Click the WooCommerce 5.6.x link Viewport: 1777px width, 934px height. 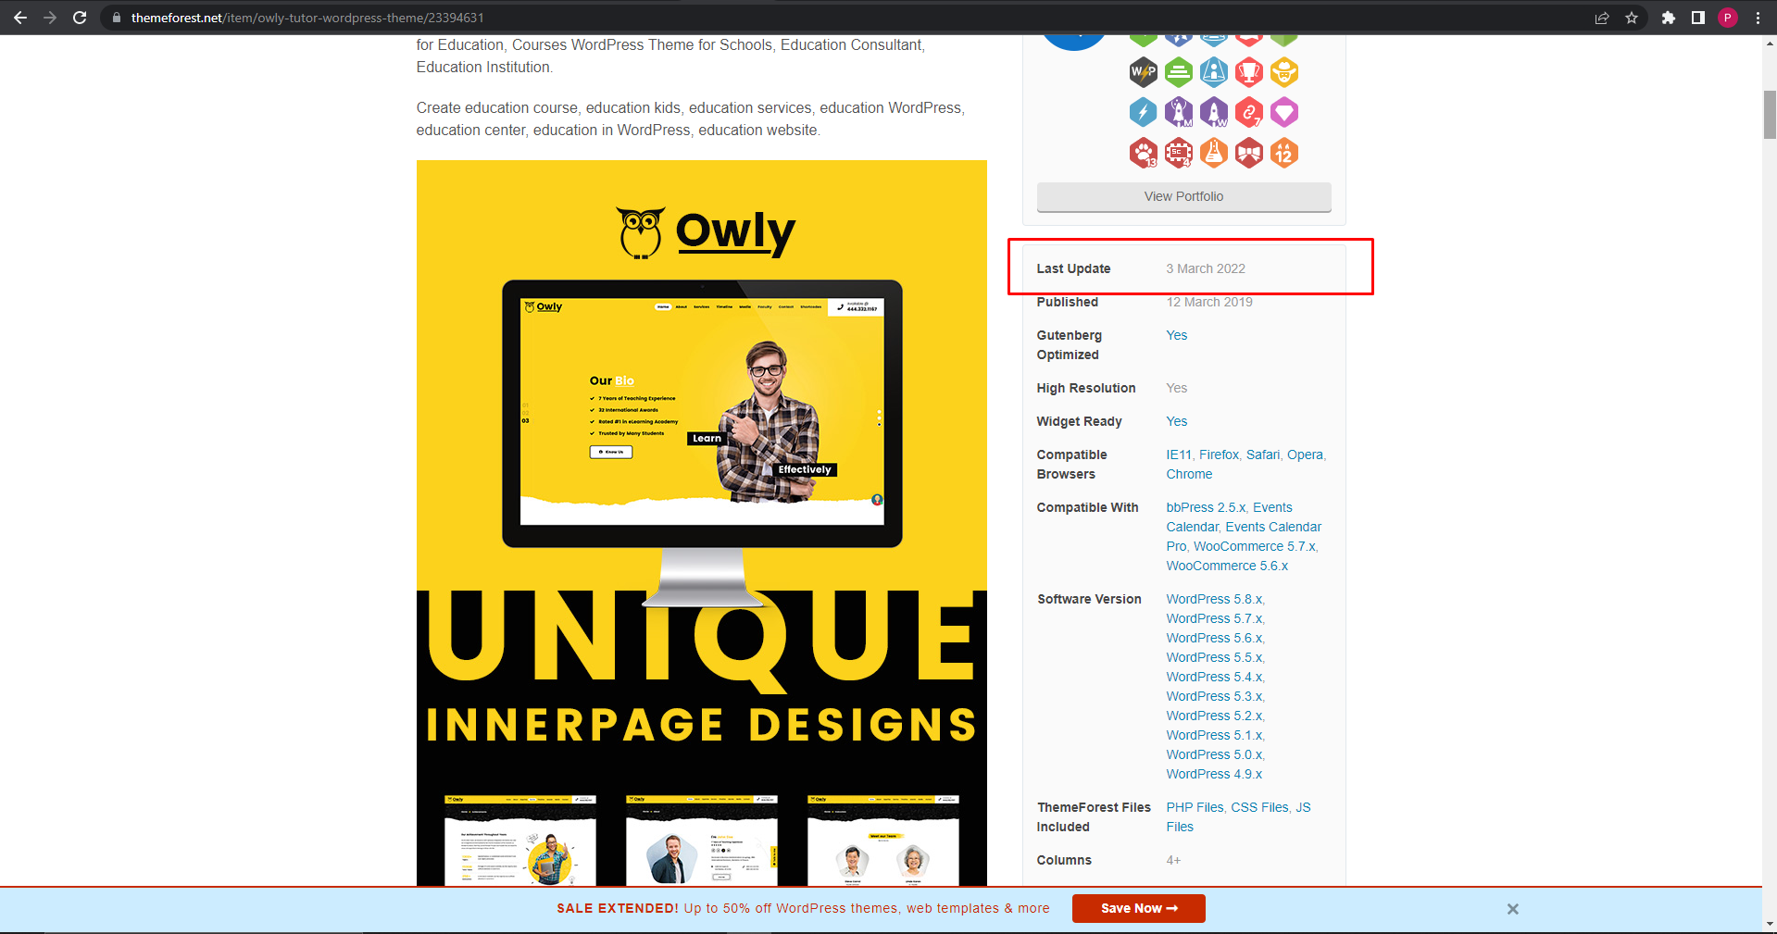[1227, 566]
